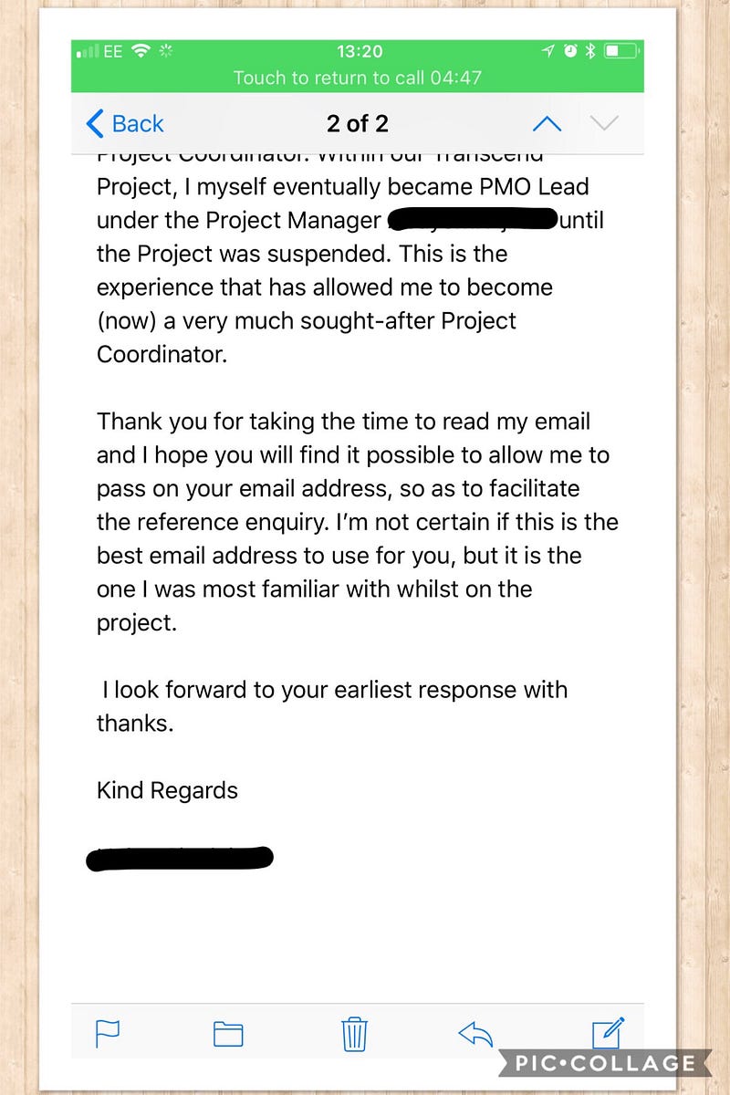The height and width of the screenshot is (1095, 730).
Task: Go to previous message with up chevron
Action: click(x=547, y=123)
